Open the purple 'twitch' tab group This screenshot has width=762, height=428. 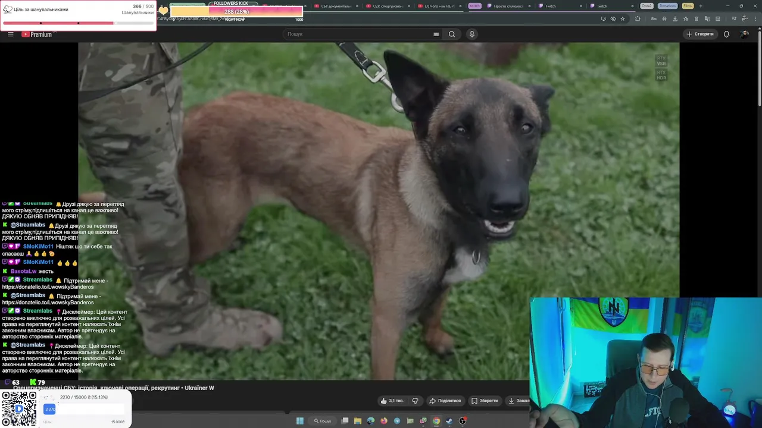(x=474, y=6)
